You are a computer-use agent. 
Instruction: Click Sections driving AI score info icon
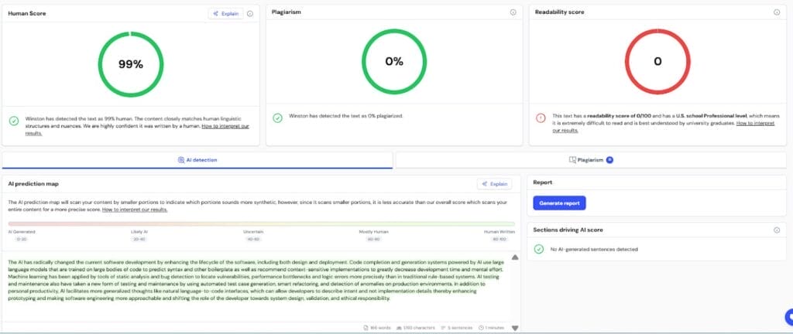777,230
